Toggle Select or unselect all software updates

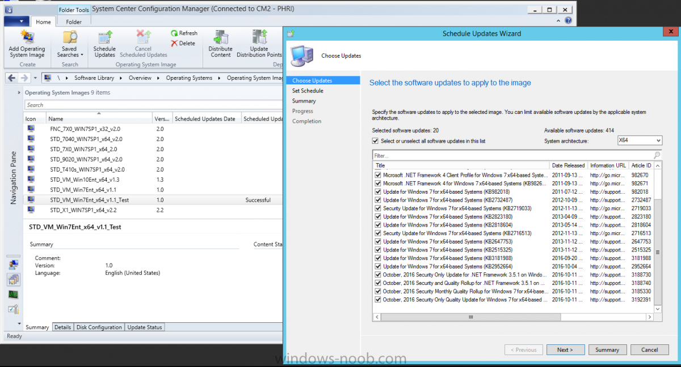coord(375,141)
